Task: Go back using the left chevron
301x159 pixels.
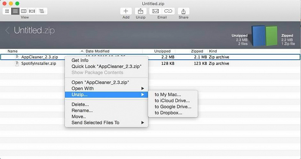Action: pyautogui.click(x=7, y=31)
